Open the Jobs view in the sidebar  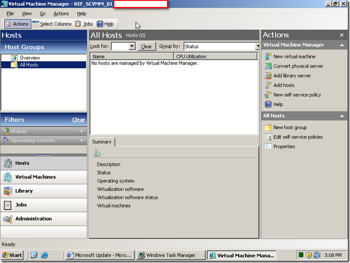pyautogui.click(x=43, y=205)
